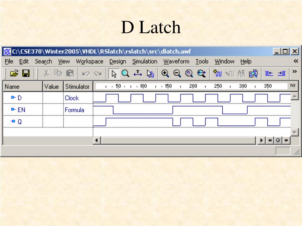Click the horizontal scrollbar right arrow
This screenshot has height=226, width=302.
(261, 140)
